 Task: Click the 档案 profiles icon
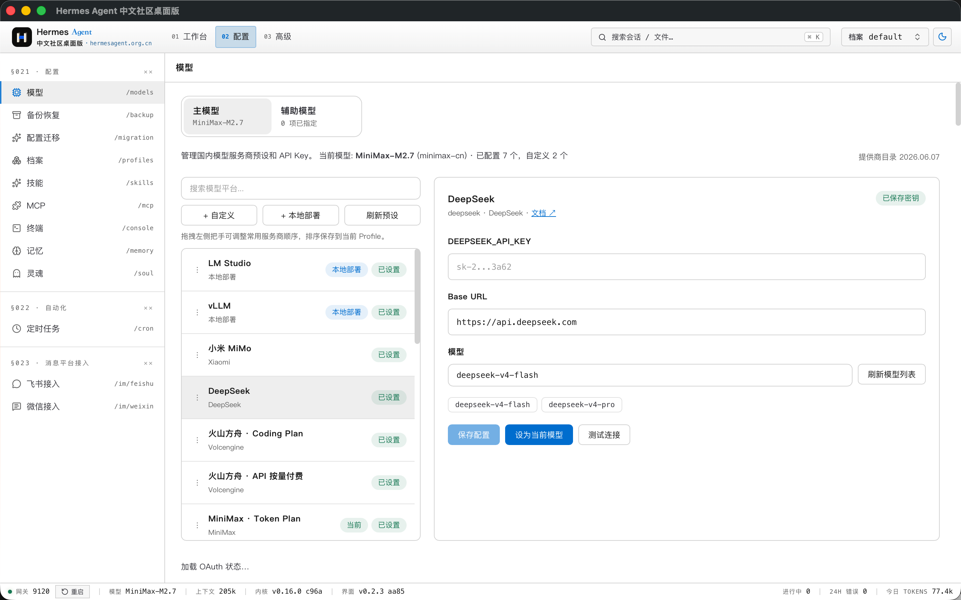click(x=16, y=160)
